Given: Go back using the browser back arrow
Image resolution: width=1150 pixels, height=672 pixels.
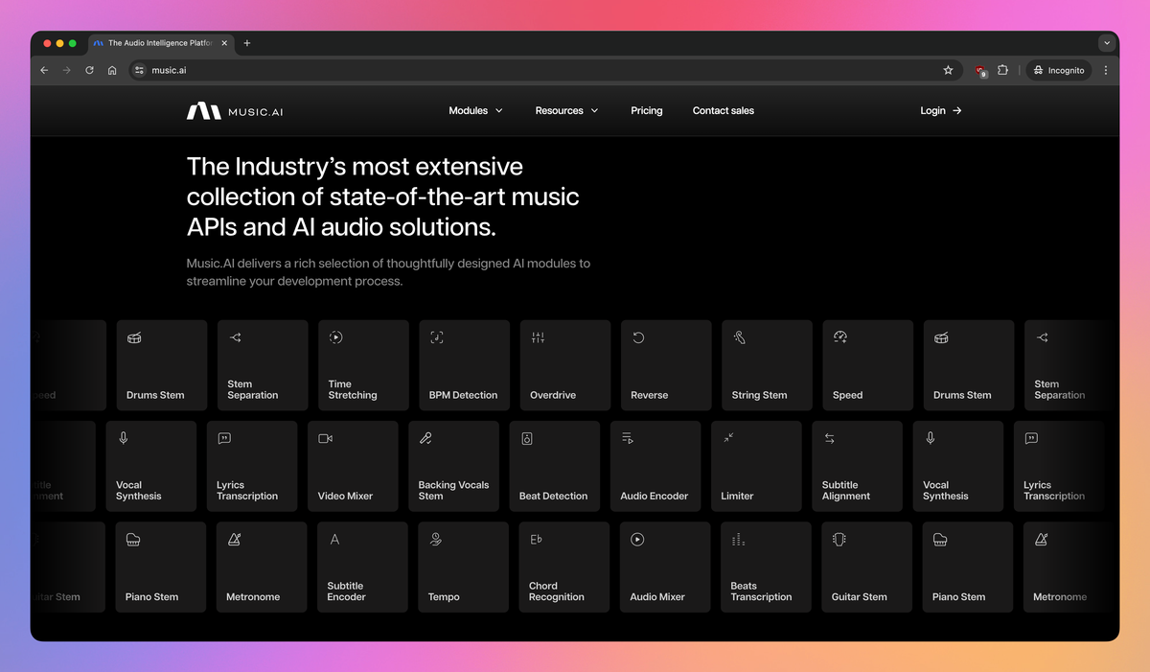Looking at the screenshot, I should pyautogui.click(x=44, y=70).
